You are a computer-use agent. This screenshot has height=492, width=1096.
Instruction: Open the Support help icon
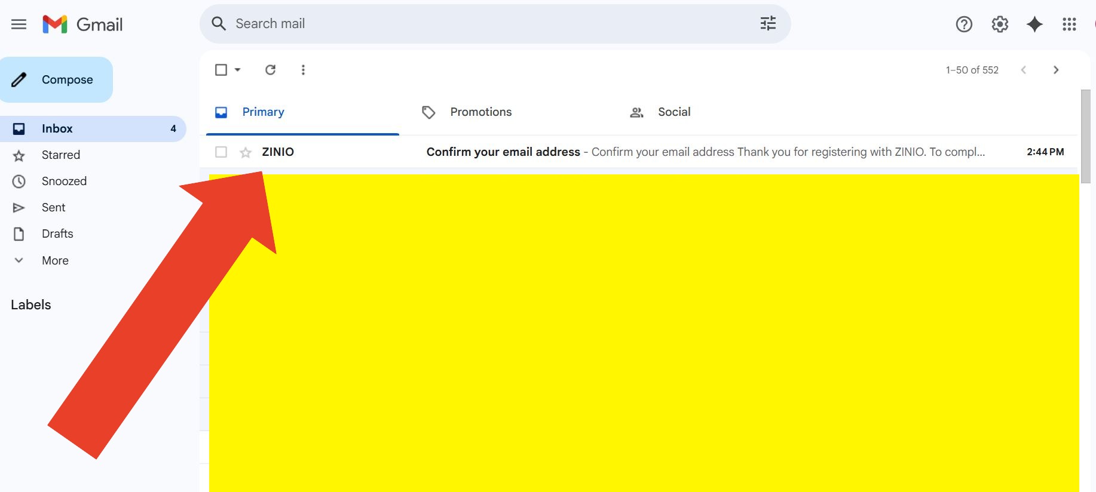click(964, 24)
